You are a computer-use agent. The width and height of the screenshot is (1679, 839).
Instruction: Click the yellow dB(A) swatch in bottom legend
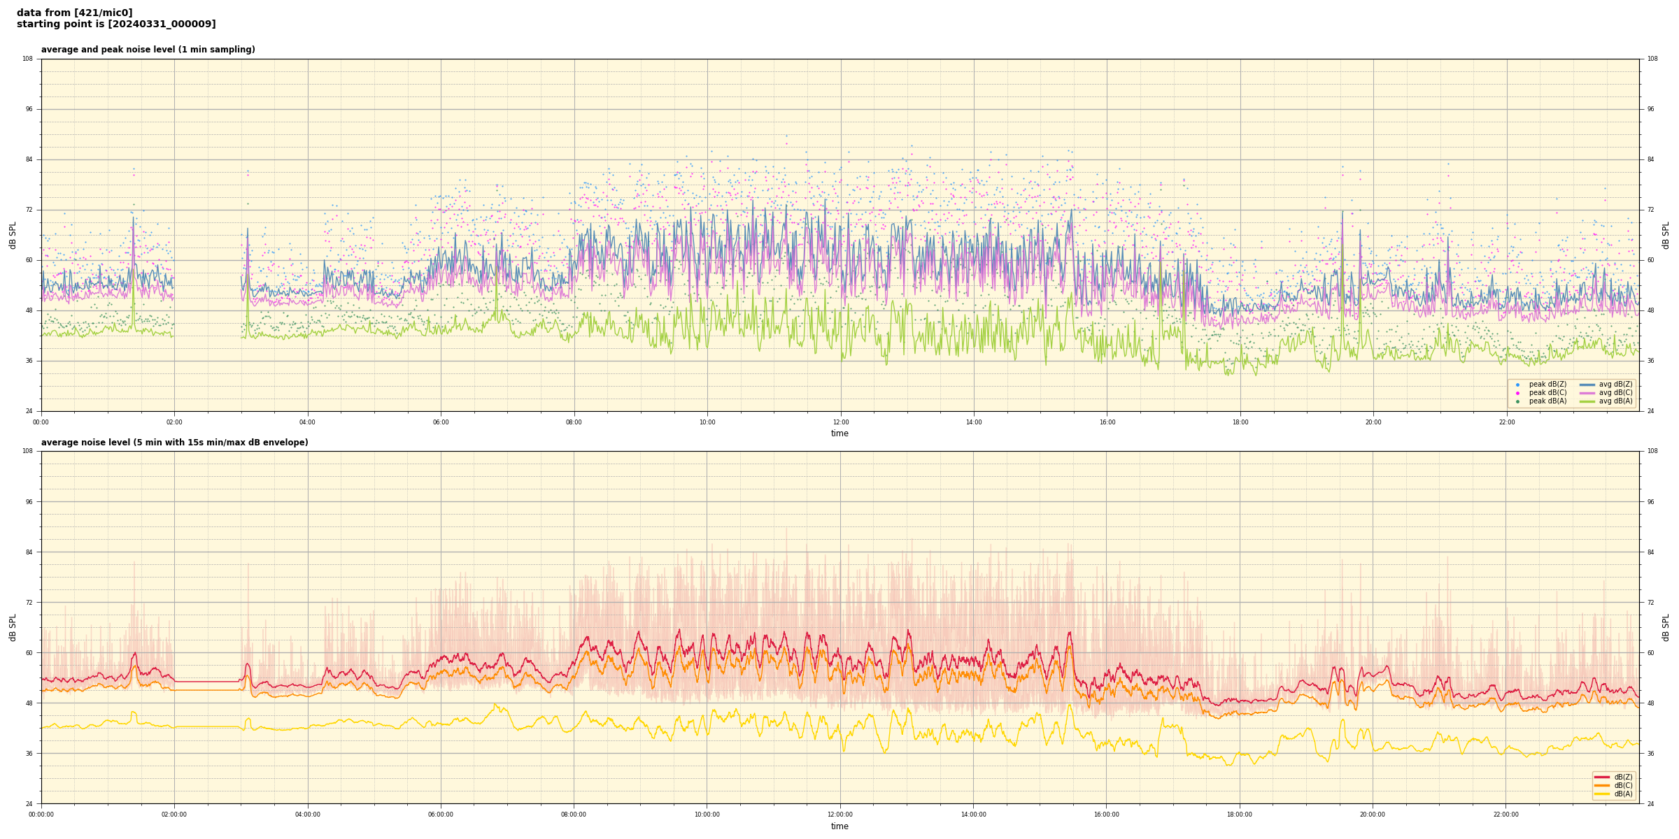[1603, 794]
